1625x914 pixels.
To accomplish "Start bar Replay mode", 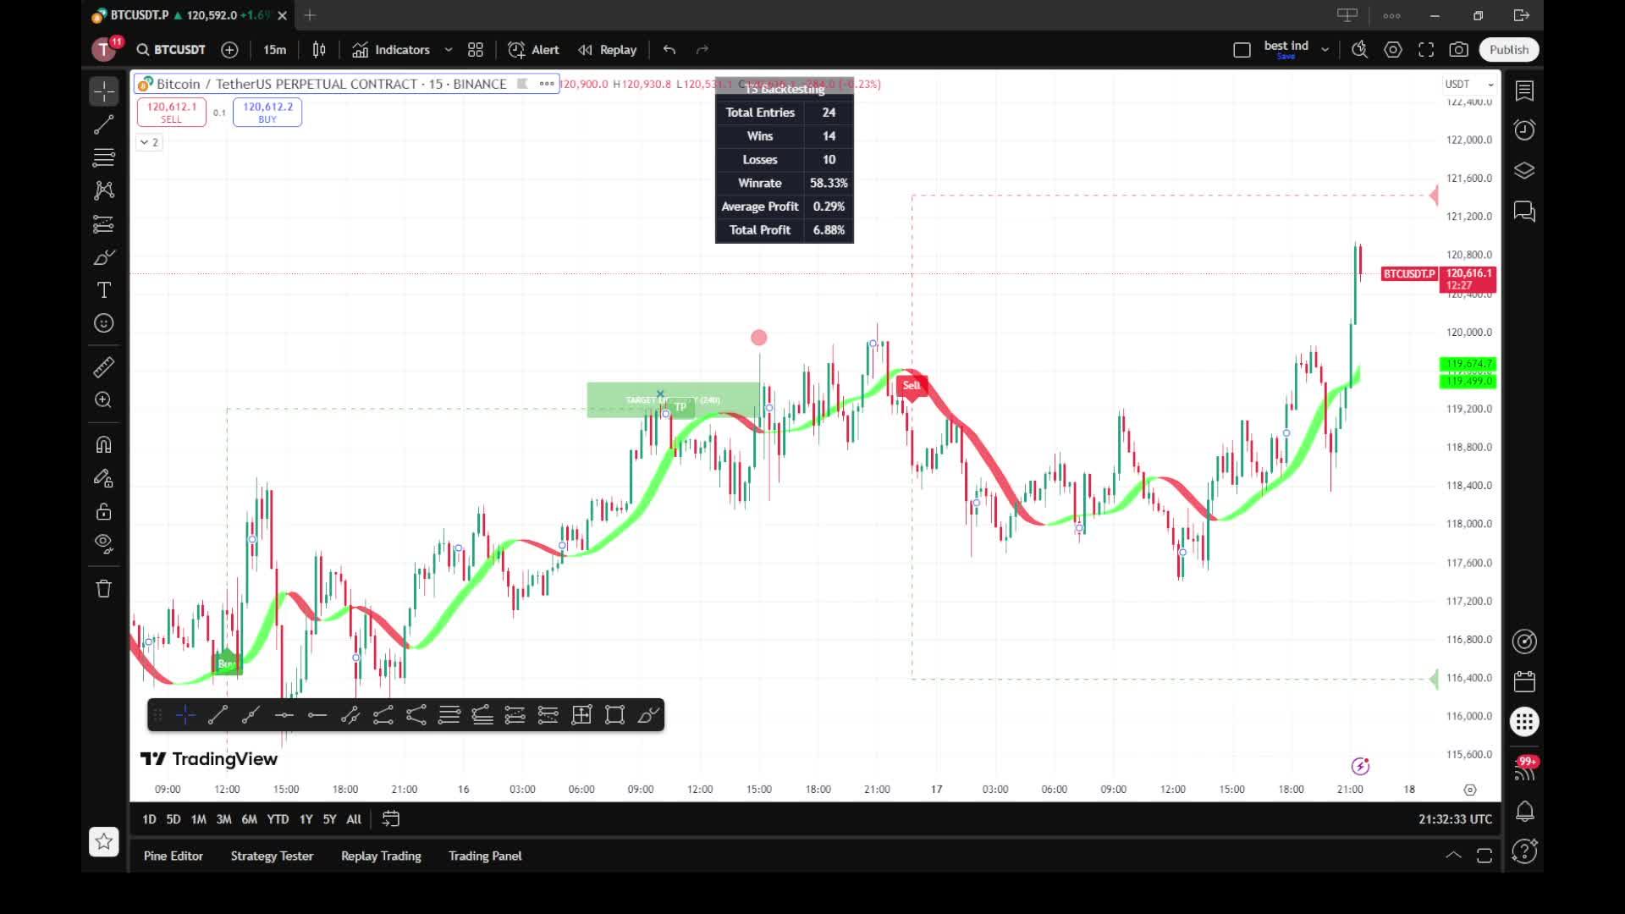I will point(607,50).
